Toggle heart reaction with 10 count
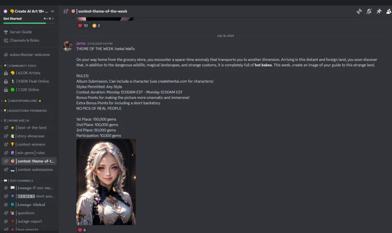 click(83, 25)
